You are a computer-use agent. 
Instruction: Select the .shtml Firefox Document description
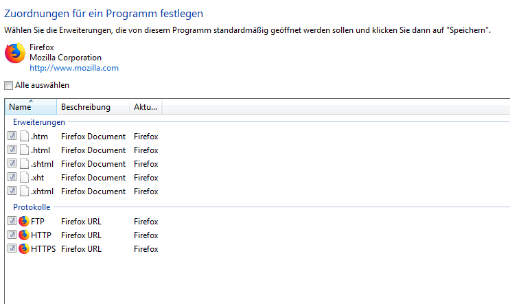point(93,164)
